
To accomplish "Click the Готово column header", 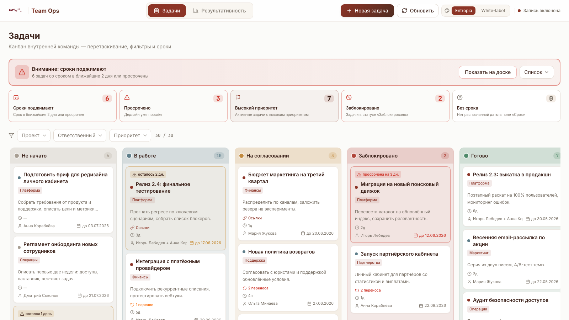I will pos(510,156).
